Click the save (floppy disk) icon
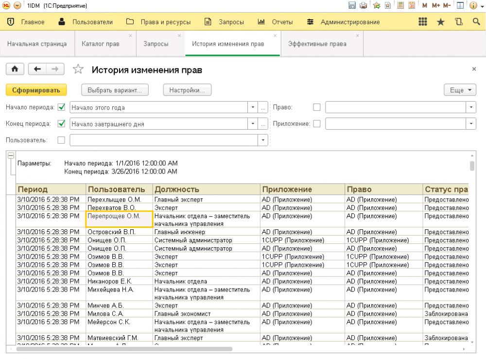The height and width of the screenshot is (359, 486). 352,6
